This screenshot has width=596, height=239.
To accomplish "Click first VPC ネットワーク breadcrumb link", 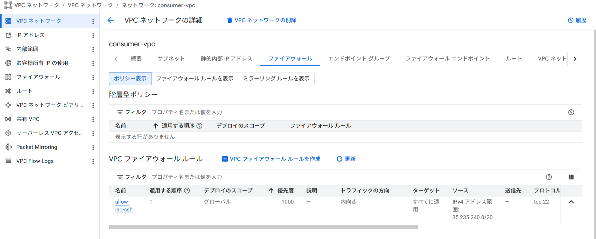I will pos(37,5).
